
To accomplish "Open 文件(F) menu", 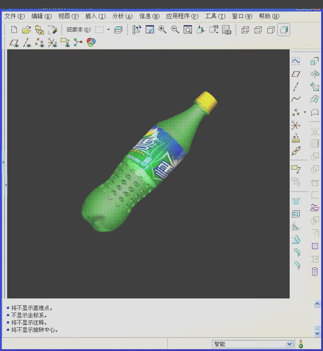I will pyautogui.click(x=15, y=16).
